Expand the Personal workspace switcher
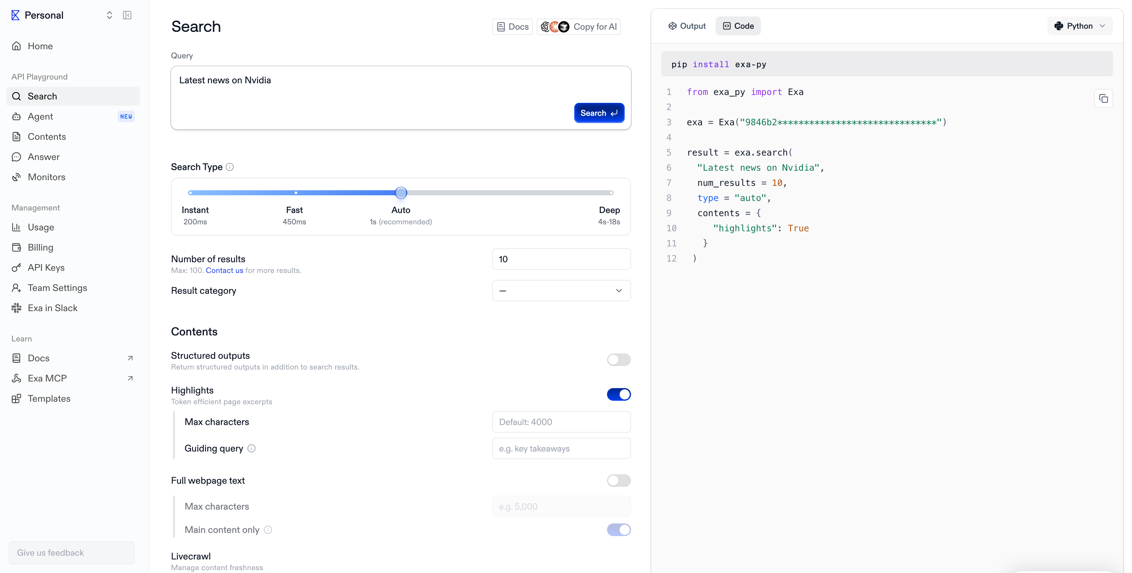This screenshot has width=1132, height=573. (x=109, y=15)
